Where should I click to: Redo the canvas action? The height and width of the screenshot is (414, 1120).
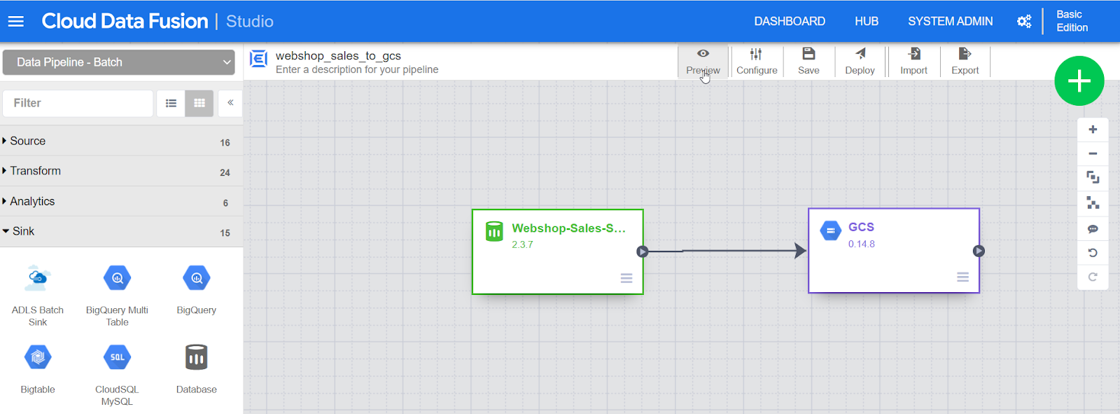pos(1093,277)
